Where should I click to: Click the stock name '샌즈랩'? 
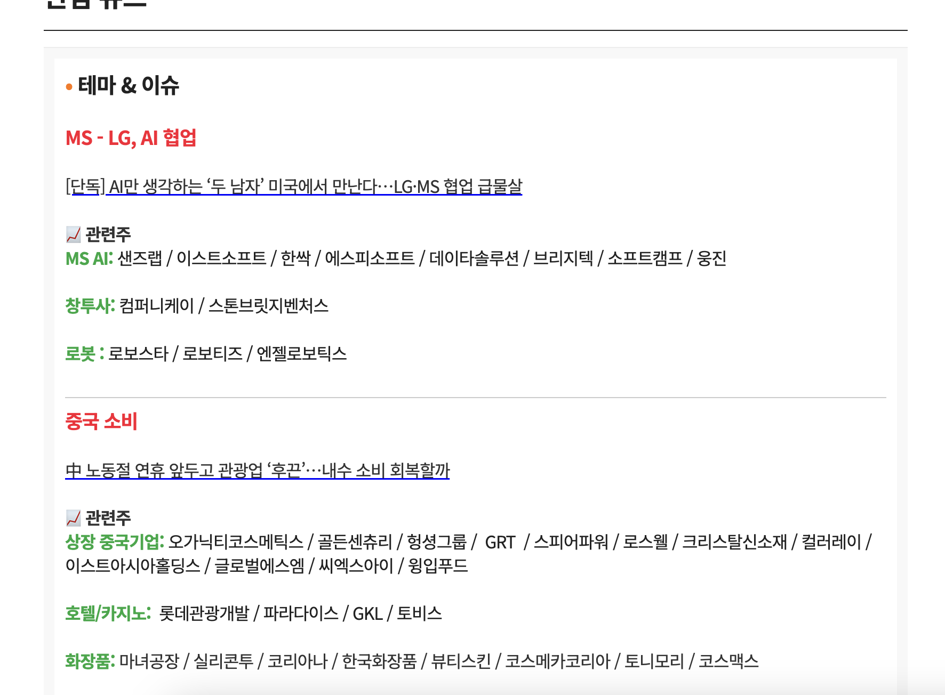[x=140, y=258]
